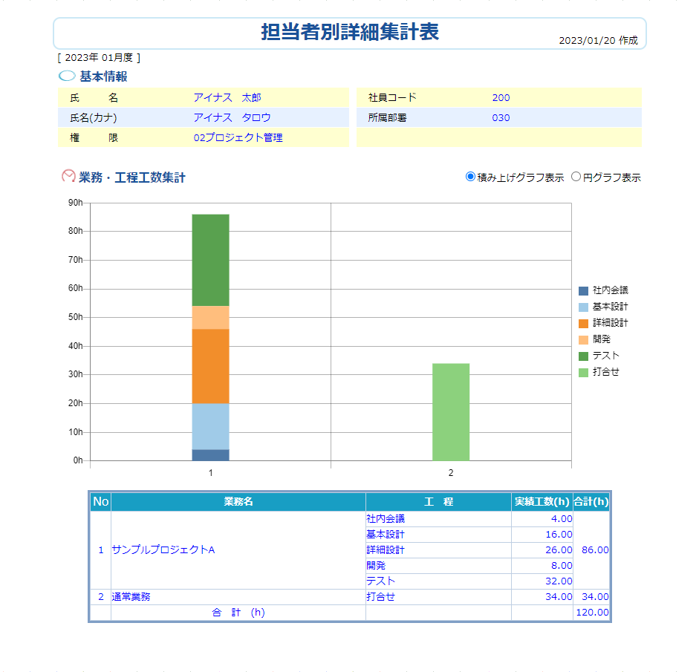The width and height of the screenshot is (699, 672).
Task: Click the 社内会議 legend color swatch
Action: [x=583, y=290]
